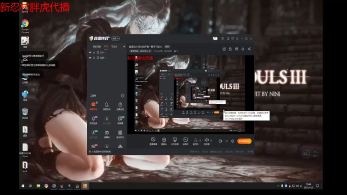The height and width of the screenshot is (195, 347).
Task: Add a screen capture source from bottom bar
Action: pos(153,141)
